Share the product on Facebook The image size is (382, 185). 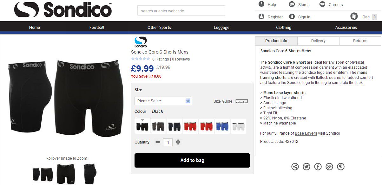coord(318,167)
